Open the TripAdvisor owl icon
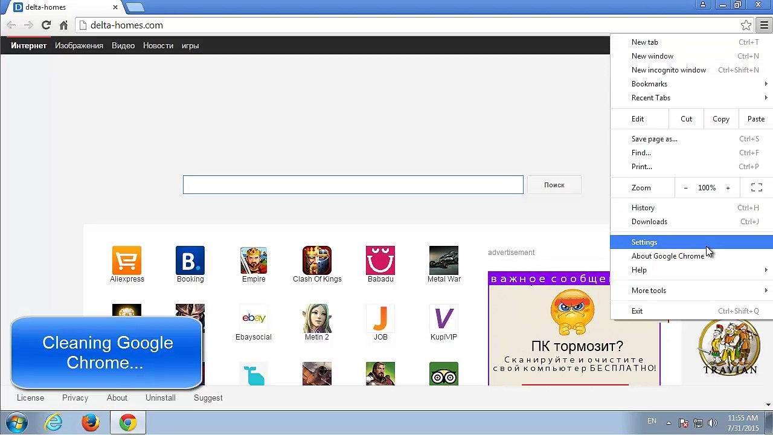 444,374
